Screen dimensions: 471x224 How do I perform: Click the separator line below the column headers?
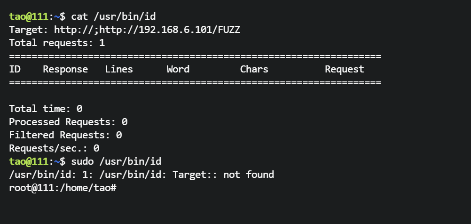pos(195,82)
